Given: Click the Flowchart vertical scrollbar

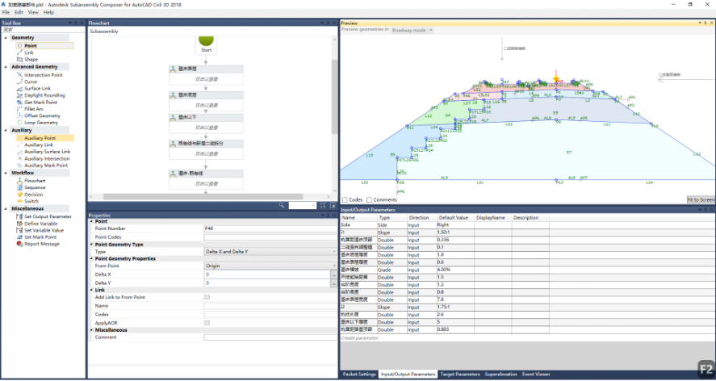Looking at the screenshot, I should [335, 97].
